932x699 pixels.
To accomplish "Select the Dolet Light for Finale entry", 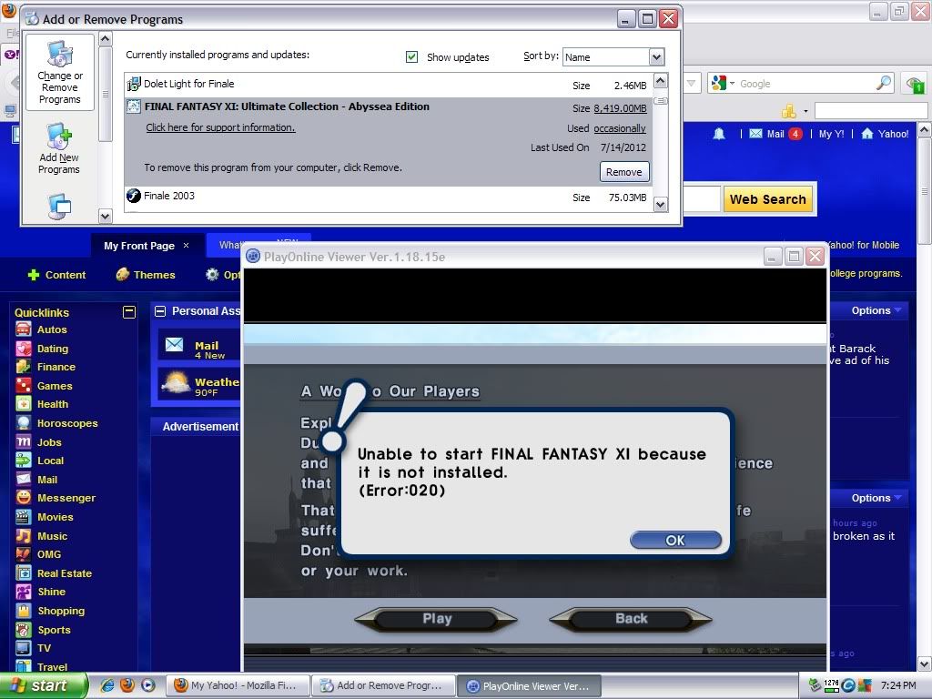I will (x=388, y=85).
